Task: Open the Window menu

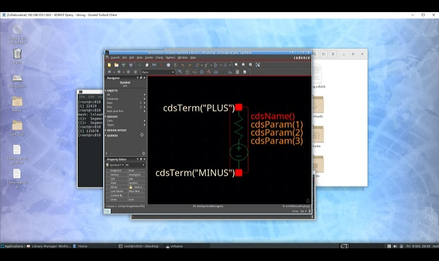Action: coord(183,58)
